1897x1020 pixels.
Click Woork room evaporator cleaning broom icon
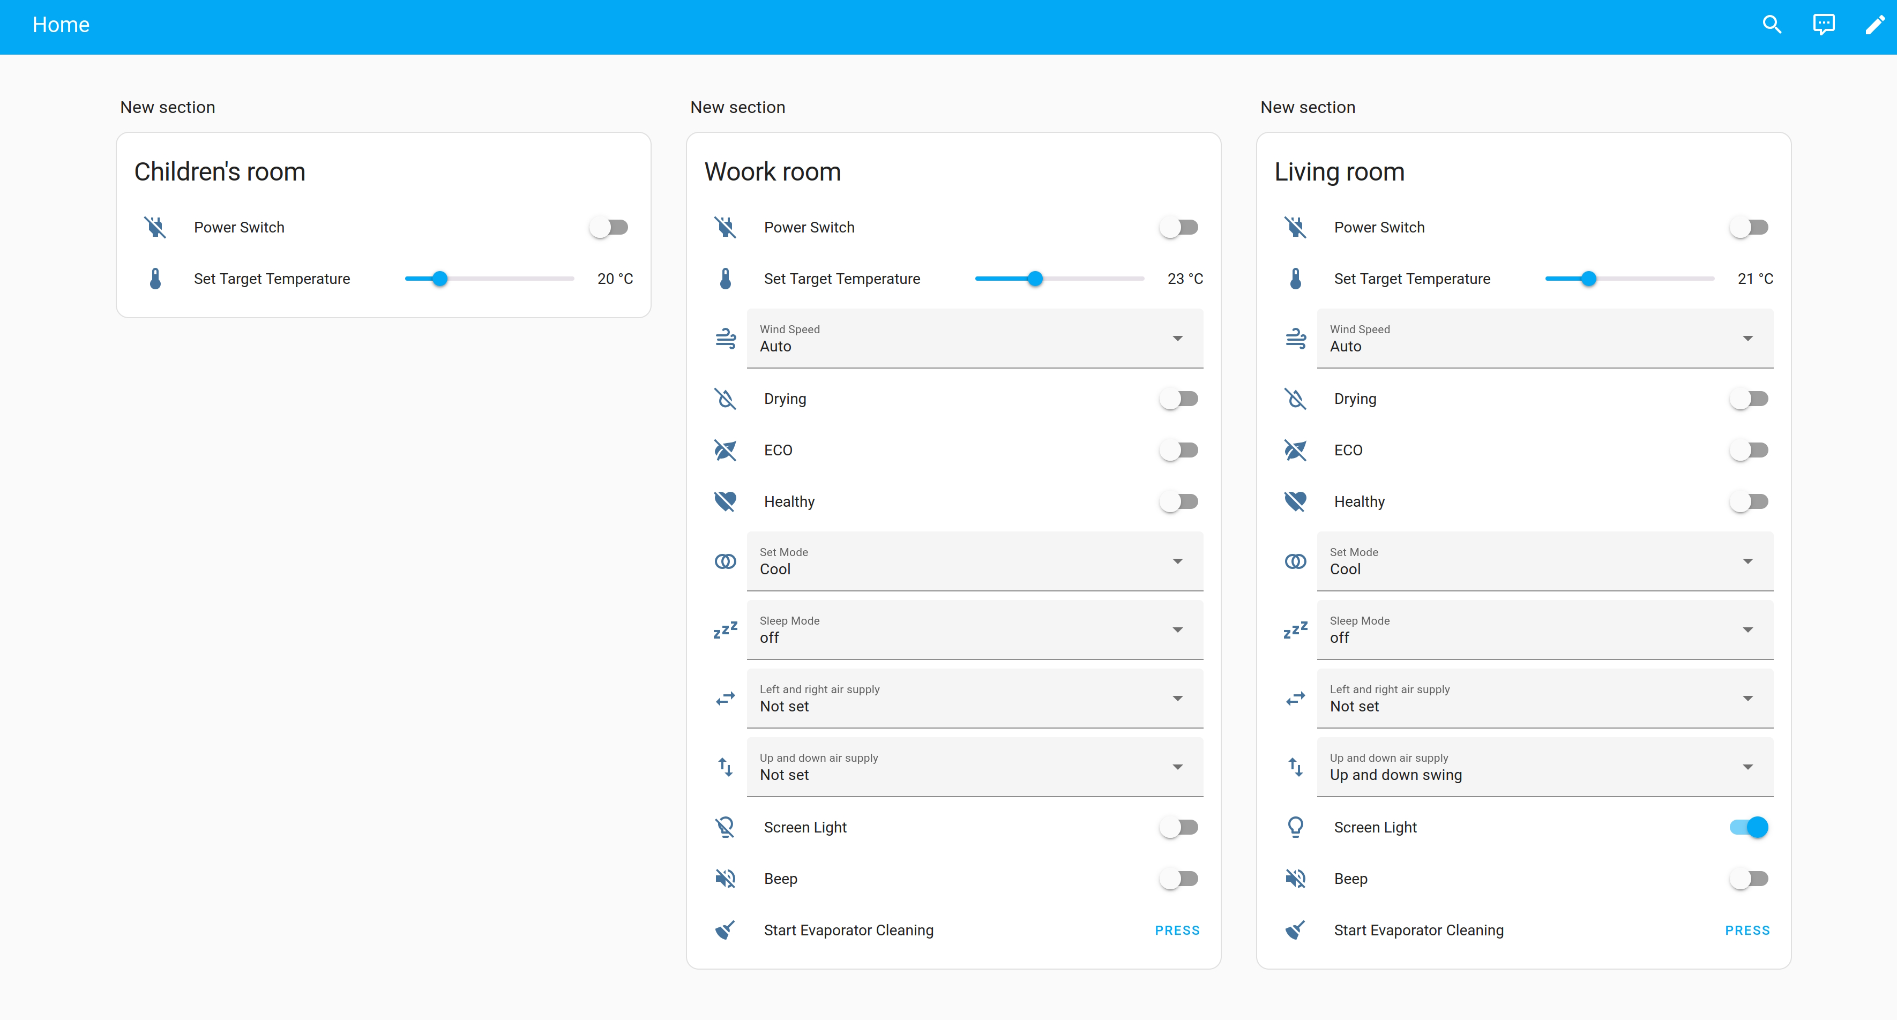pyautogui.click(x=726, y=930)
